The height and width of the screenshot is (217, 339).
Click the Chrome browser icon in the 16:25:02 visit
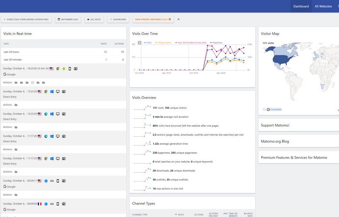pyautogui.click(x=58, y=69)
